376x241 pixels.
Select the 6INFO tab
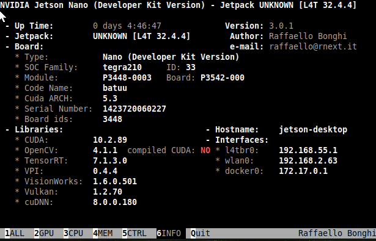click(x=169, y=233)
